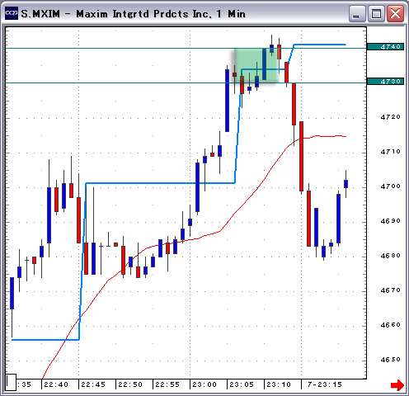409x396 pixels.
Task: Click the green shaded study box
Action: [256, 65]
